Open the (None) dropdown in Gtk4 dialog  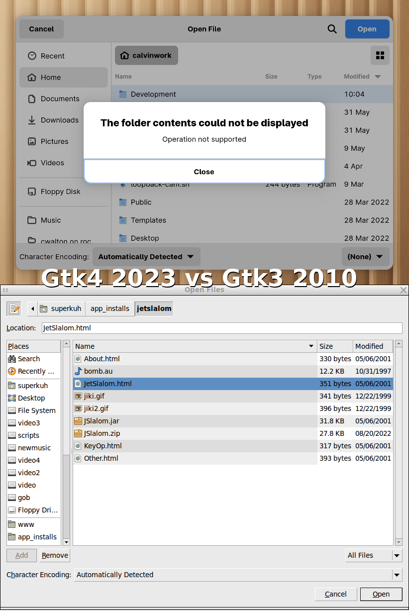pos(366,257)
